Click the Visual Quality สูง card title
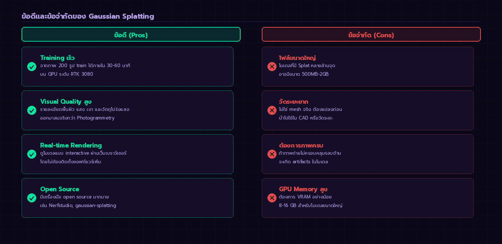 pos(66,102)
